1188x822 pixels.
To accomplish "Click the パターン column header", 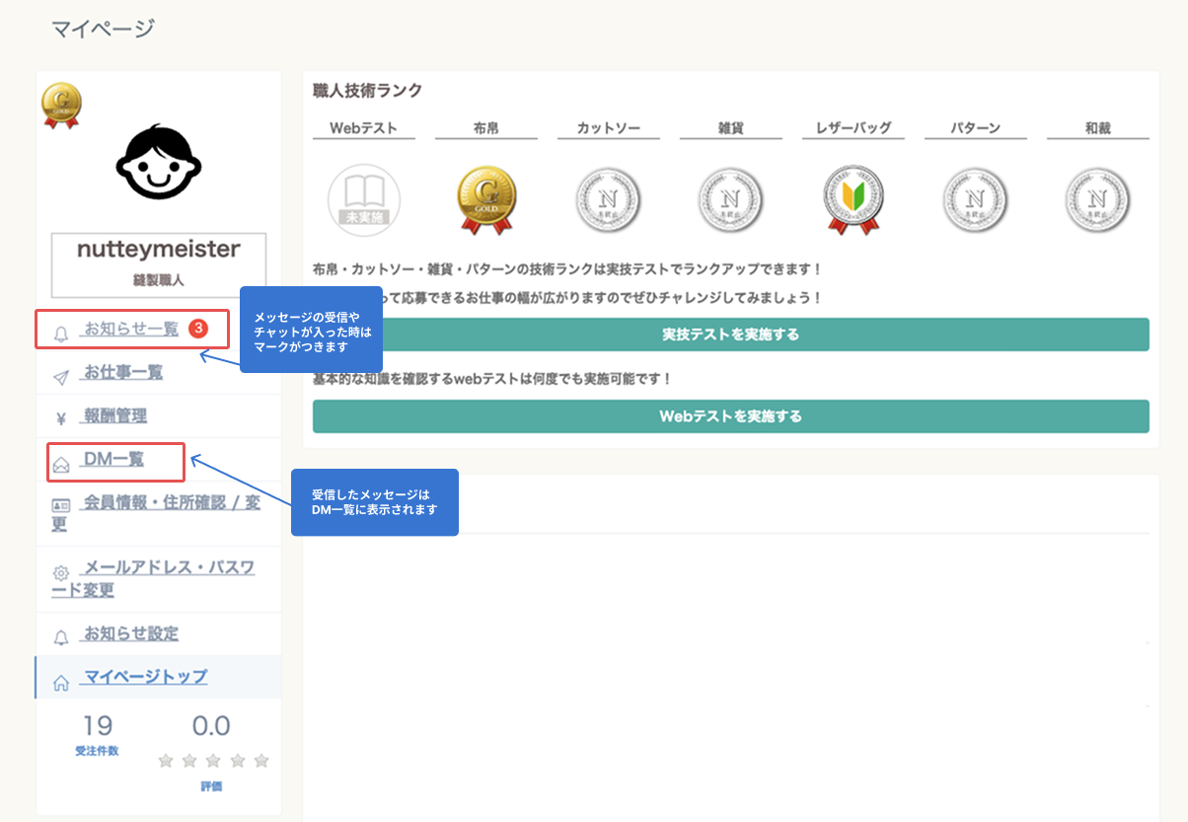I will 976,127.
